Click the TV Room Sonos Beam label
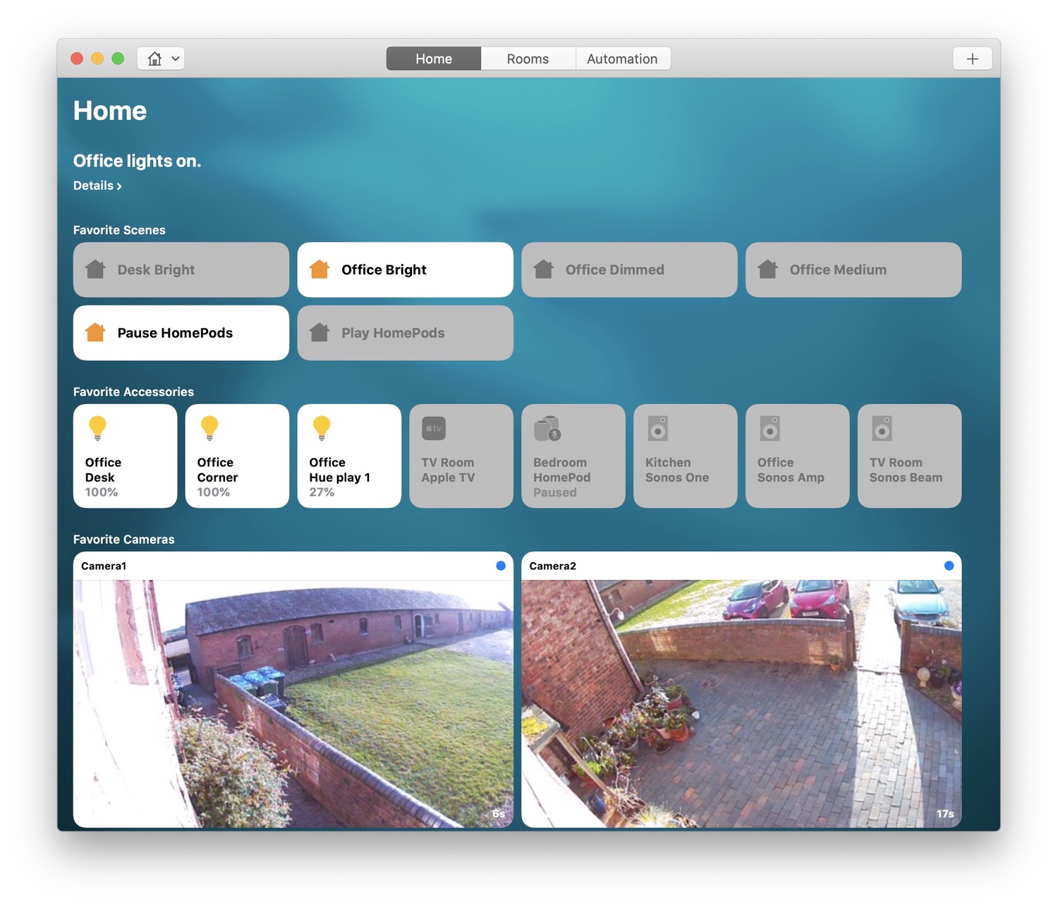 pyautogui.click(x=906, y=470)
